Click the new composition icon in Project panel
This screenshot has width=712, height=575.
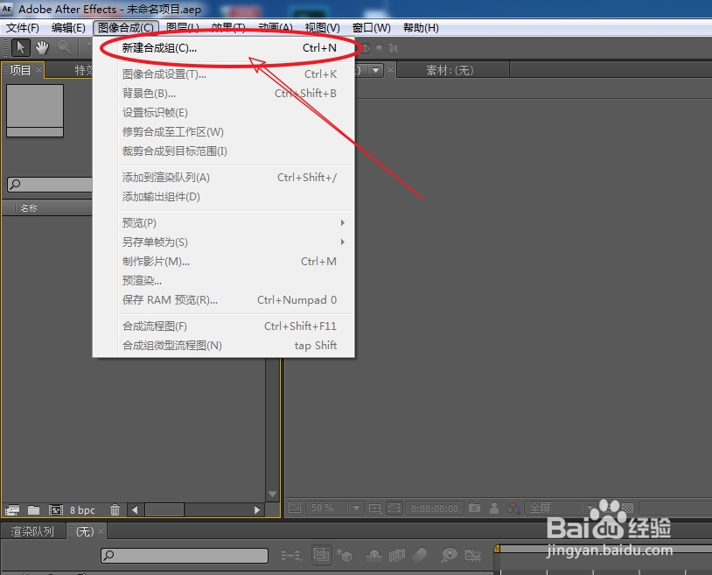click(x=55, y=510)
